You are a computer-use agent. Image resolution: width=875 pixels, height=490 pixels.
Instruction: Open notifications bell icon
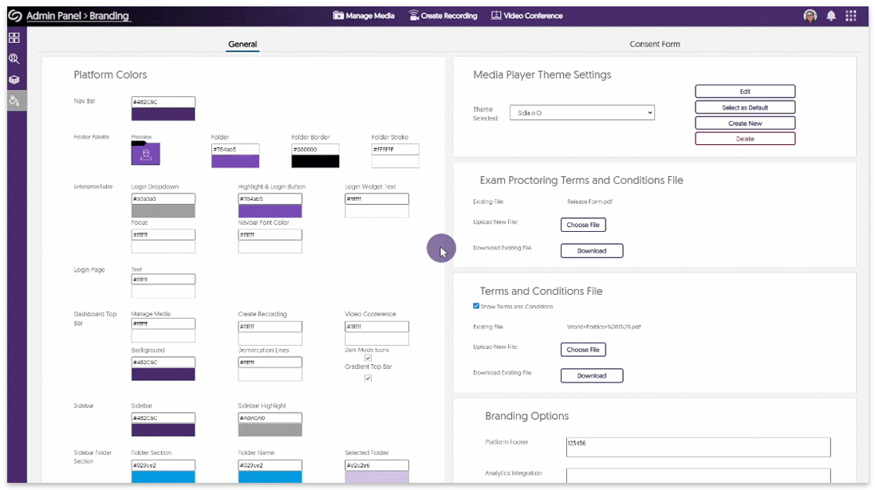(x=831, y=16)
